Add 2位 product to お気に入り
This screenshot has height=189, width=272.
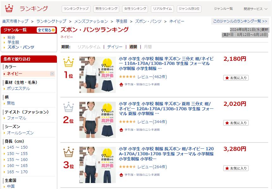pos(236,123)
